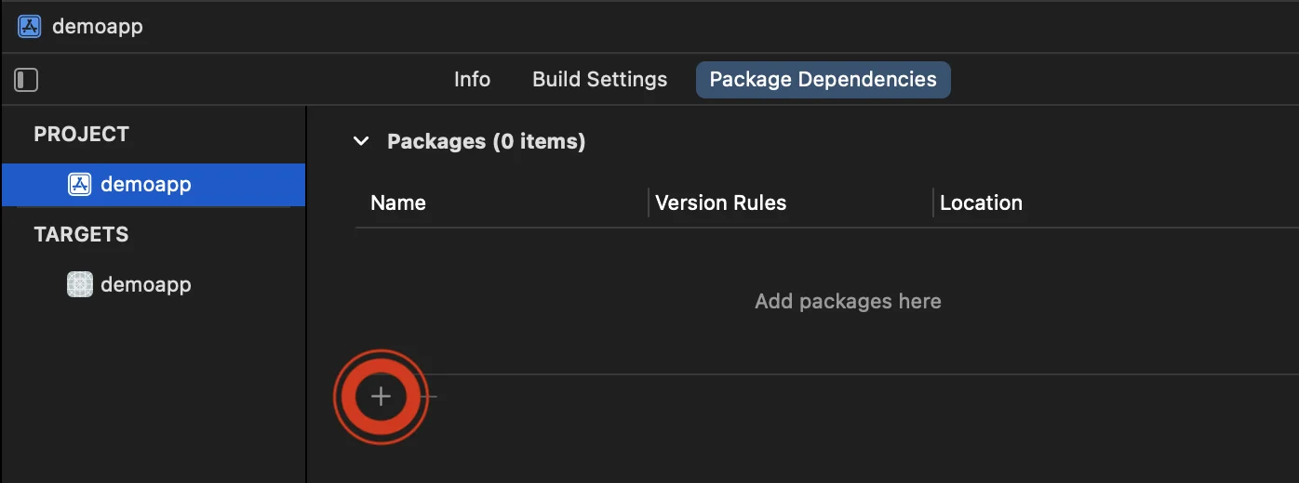Select the demoapp project name under PROJECT
The image size is (1299, 483).
[146, 184]
